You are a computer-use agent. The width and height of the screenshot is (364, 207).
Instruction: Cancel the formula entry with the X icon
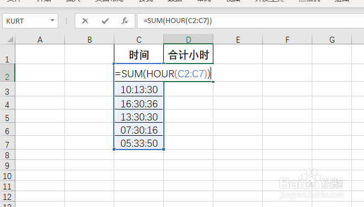[x=85, y=21]
